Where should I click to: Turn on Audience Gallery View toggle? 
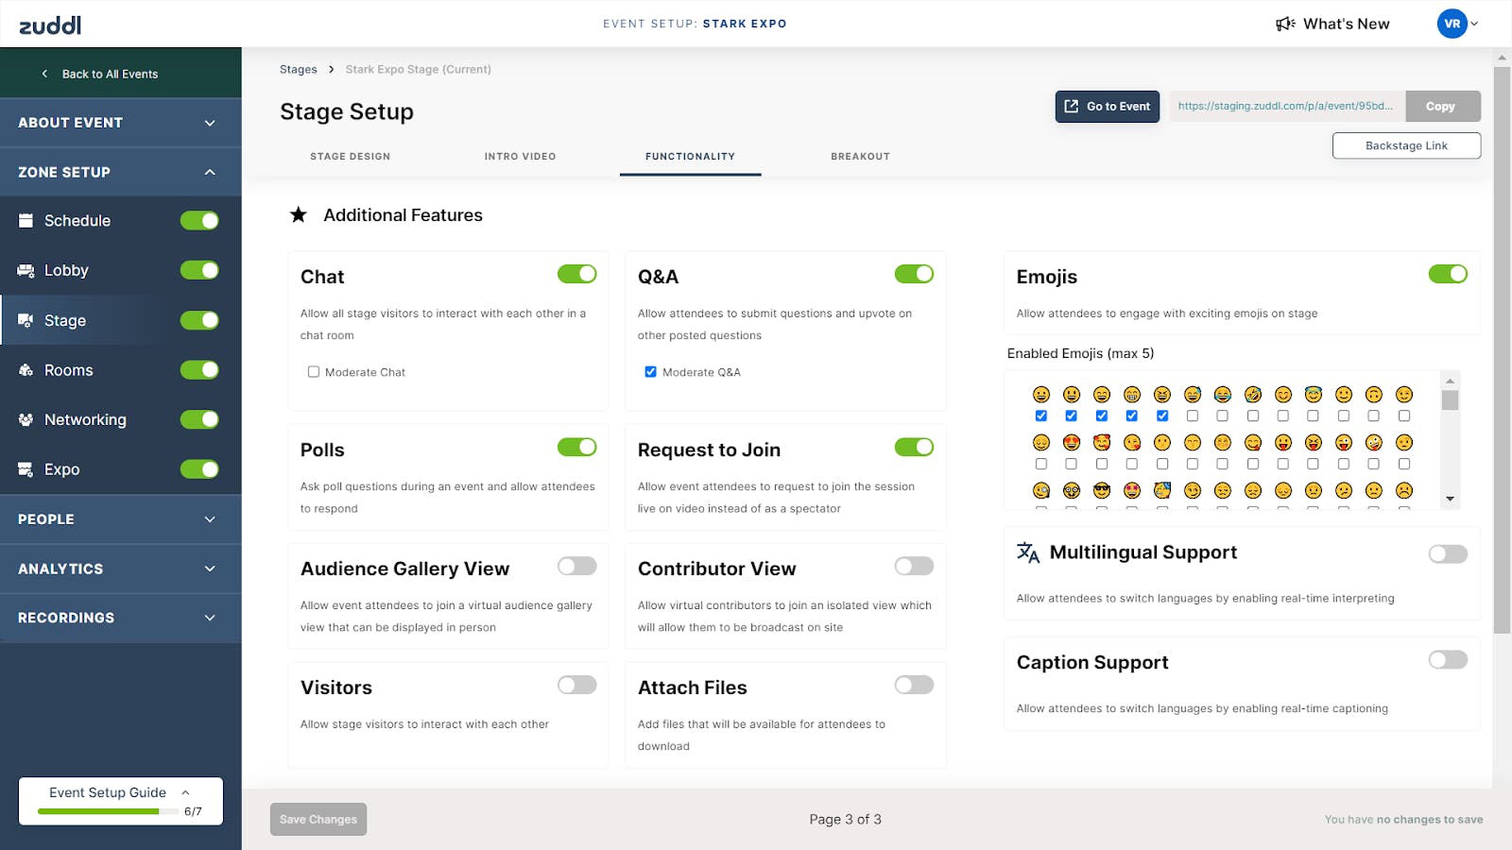(576, 566)
